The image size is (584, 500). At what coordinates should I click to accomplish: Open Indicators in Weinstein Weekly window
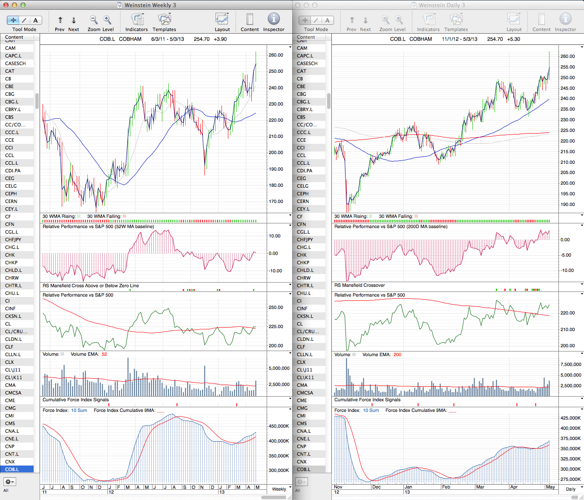pyautogui.click(x=136, y=20)
